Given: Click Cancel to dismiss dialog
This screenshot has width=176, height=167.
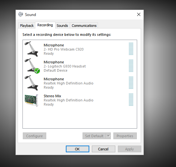Looking at the screenshot, I should pos(103,149).
